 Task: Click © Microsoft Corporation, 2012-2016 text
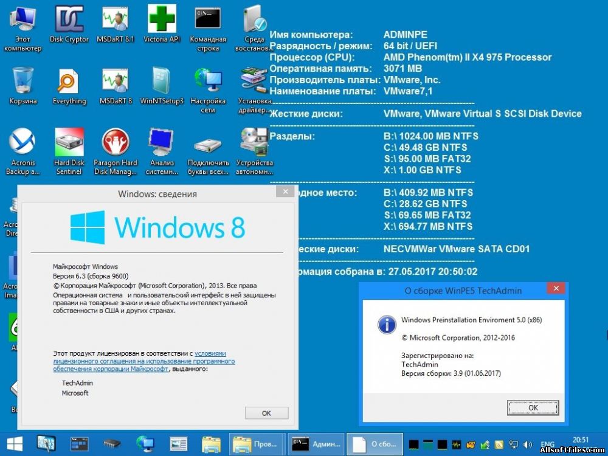458,337
